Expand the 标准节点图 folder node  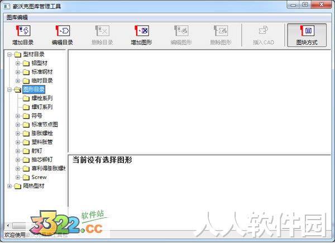tap(18, 125)
